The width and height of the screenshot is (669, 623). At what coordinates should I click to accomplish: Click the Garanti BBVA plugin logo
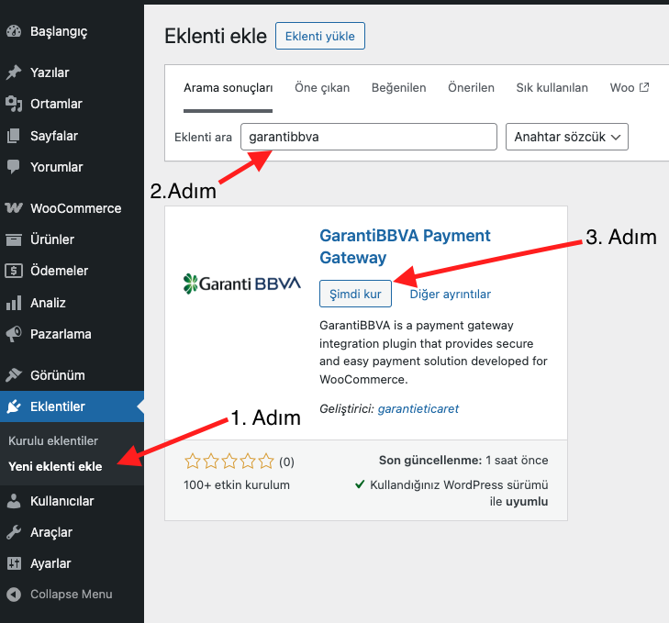pyautogui.click(x=242, y=283)
